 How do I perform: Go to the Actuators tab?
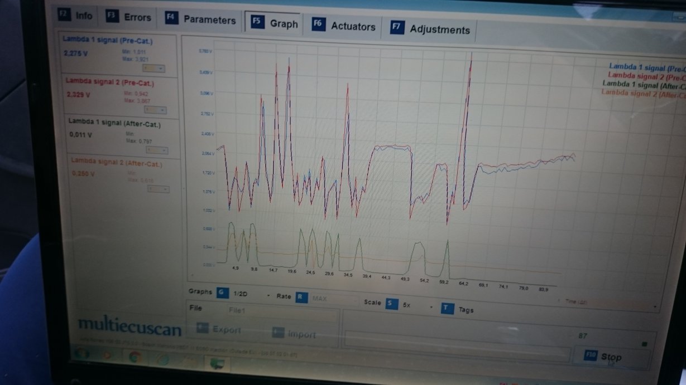click(x=345, y=26)
